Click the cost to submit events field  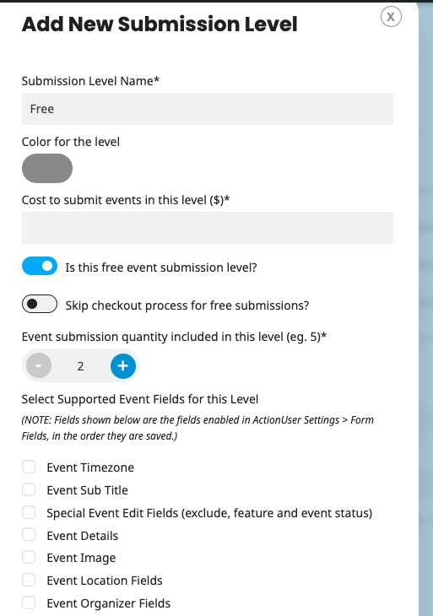click(208, 228)
